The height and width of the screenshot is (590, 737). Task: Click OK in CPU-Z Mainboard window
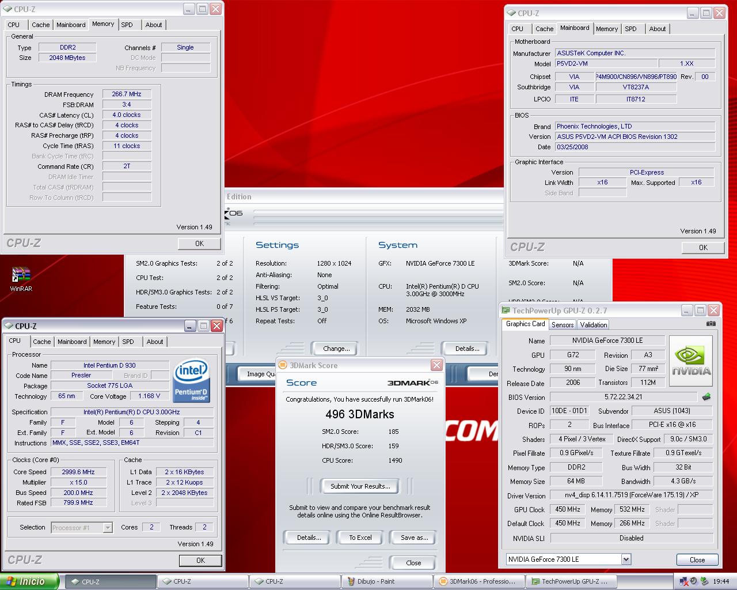(x=703, y=248)
